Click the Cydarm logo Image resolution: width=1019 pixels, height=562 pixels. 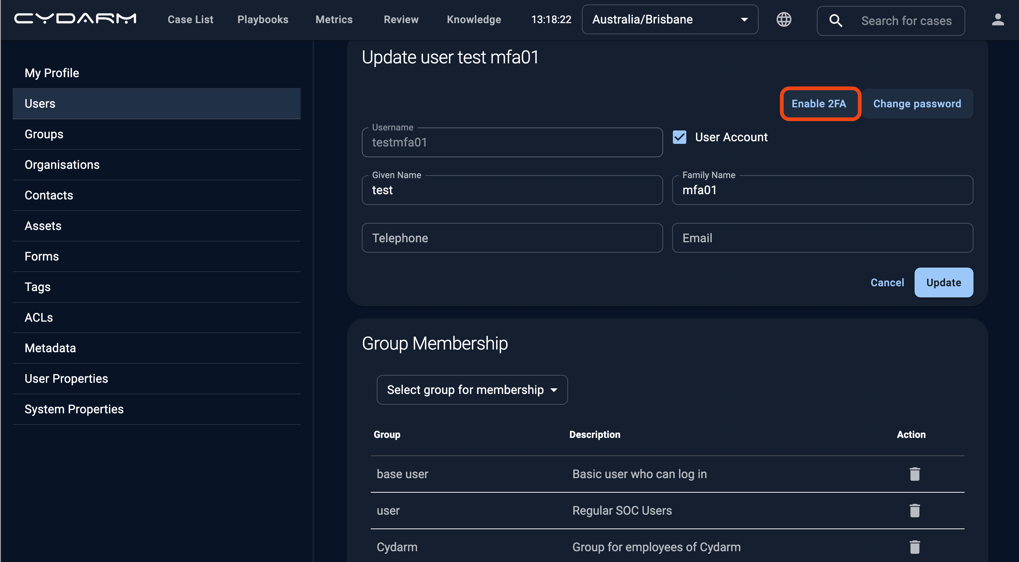point(75,19)
